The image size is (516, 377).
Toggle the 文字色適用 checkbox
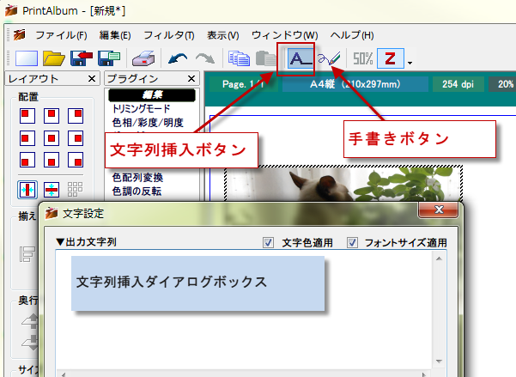tap(269, 243)
